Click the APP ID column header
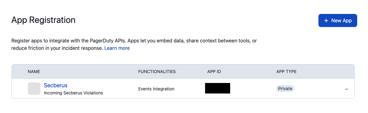 pyautogui.click(x=214, y=72)
